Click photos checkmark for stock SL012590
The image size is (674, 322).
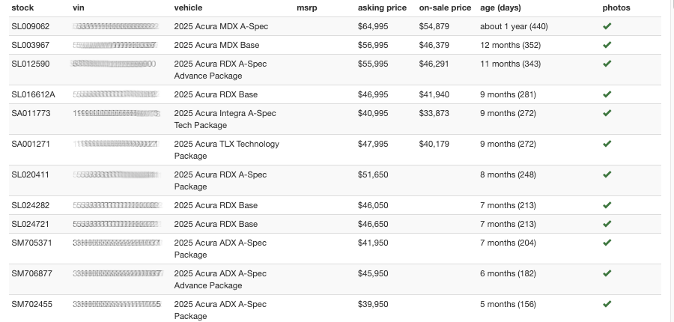pos(607,64)
